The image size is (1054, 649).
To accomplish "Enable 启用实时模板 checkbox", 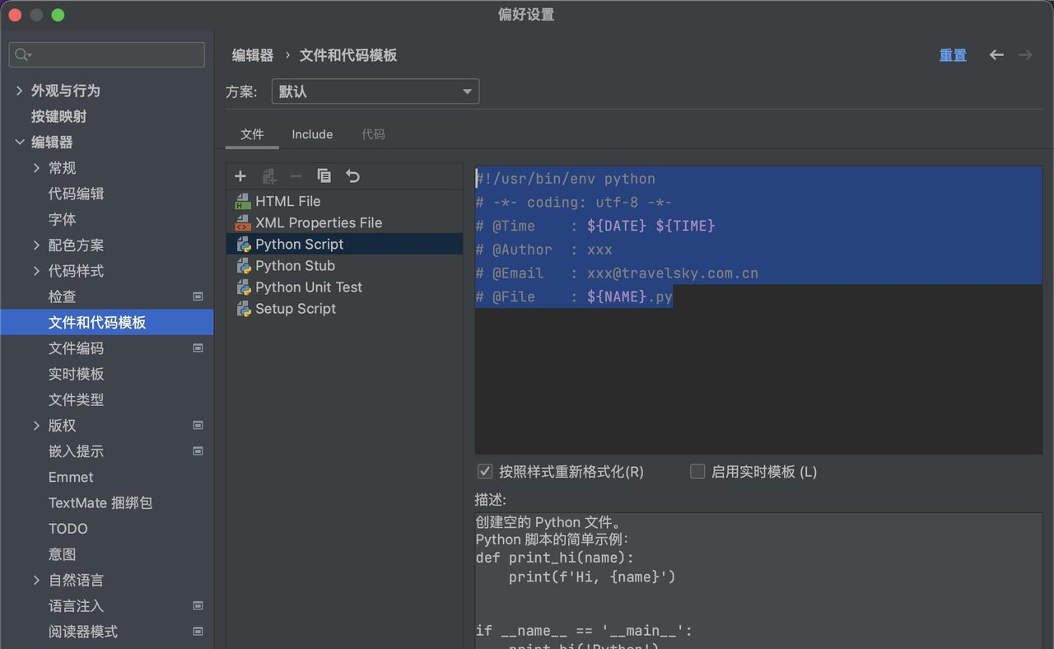I will pos(697,471).
